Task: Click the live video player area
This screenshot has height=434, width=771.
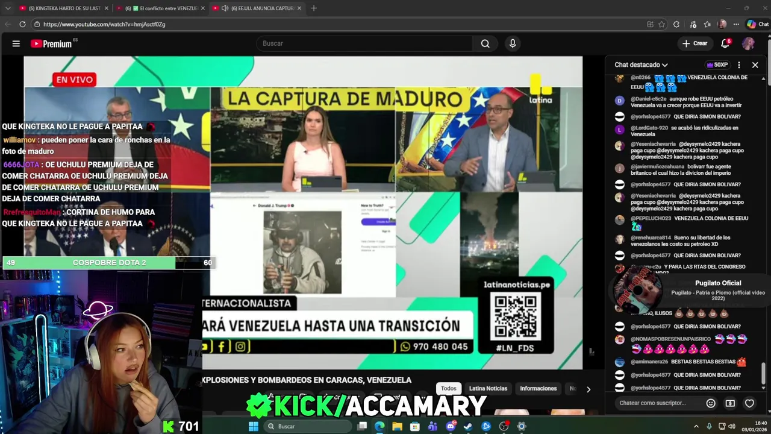Action: 303,213
